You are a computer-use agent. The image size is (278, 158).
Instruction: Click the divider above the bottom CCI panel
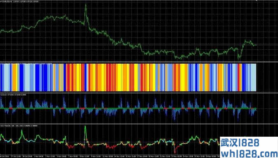point(139,124)
